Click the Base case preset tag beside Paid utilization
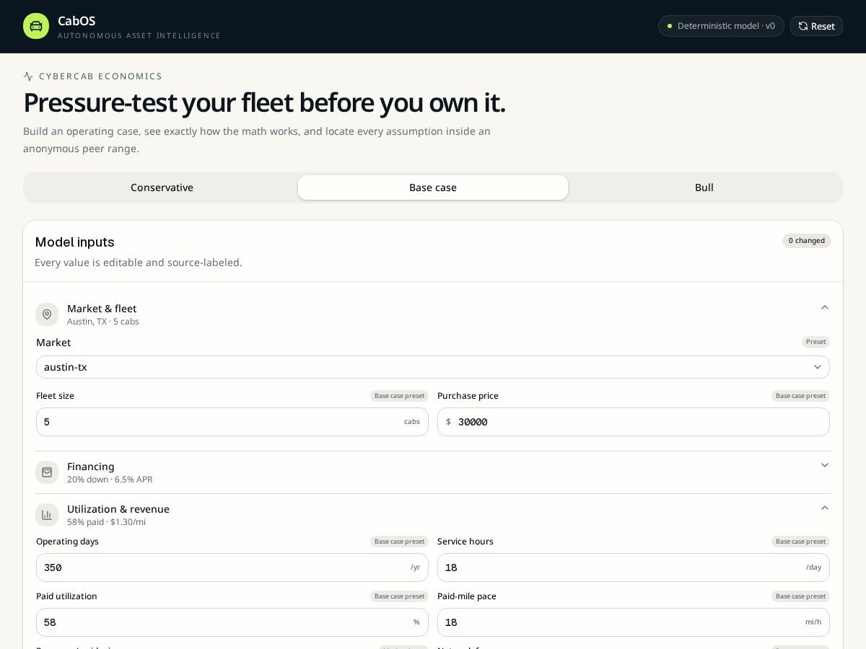 [x=399, y=596]
